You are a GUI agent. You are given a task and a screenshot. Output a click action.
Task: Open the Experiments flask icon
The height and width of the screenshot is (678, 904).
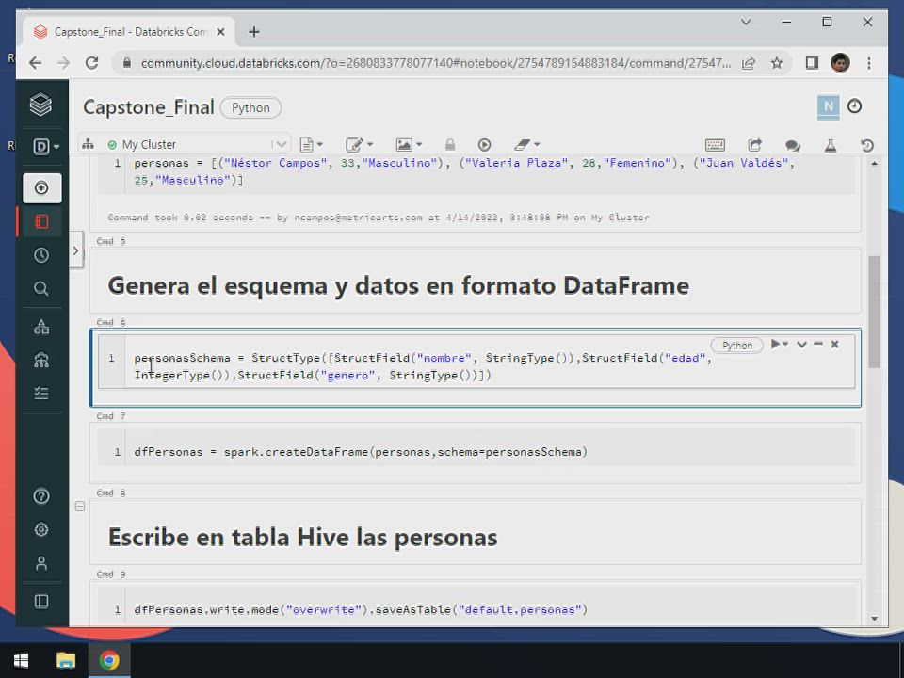point(831,145)
